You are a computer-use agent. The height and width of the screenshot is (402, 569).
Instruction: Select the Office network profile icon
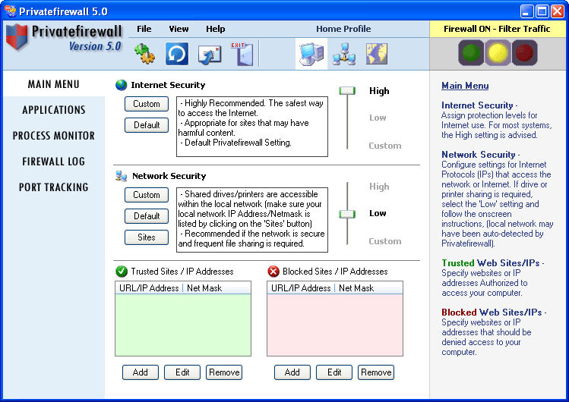[344, 54]
